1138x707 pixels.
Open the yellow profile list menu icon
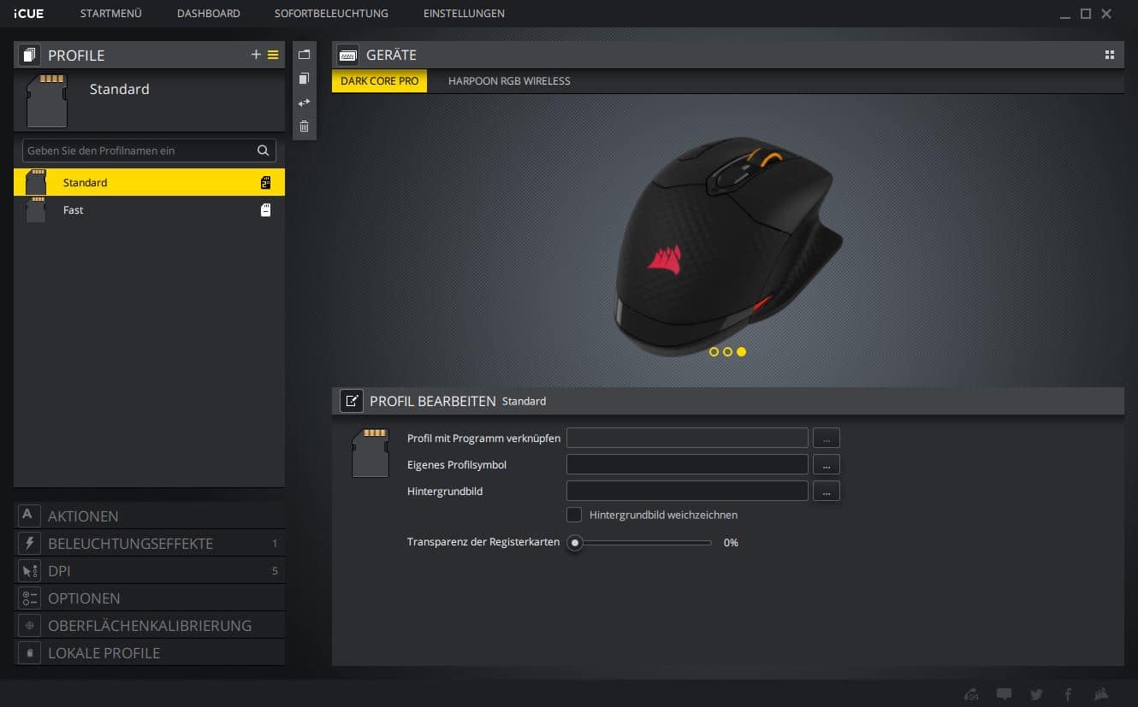click(x=273, y=55)
